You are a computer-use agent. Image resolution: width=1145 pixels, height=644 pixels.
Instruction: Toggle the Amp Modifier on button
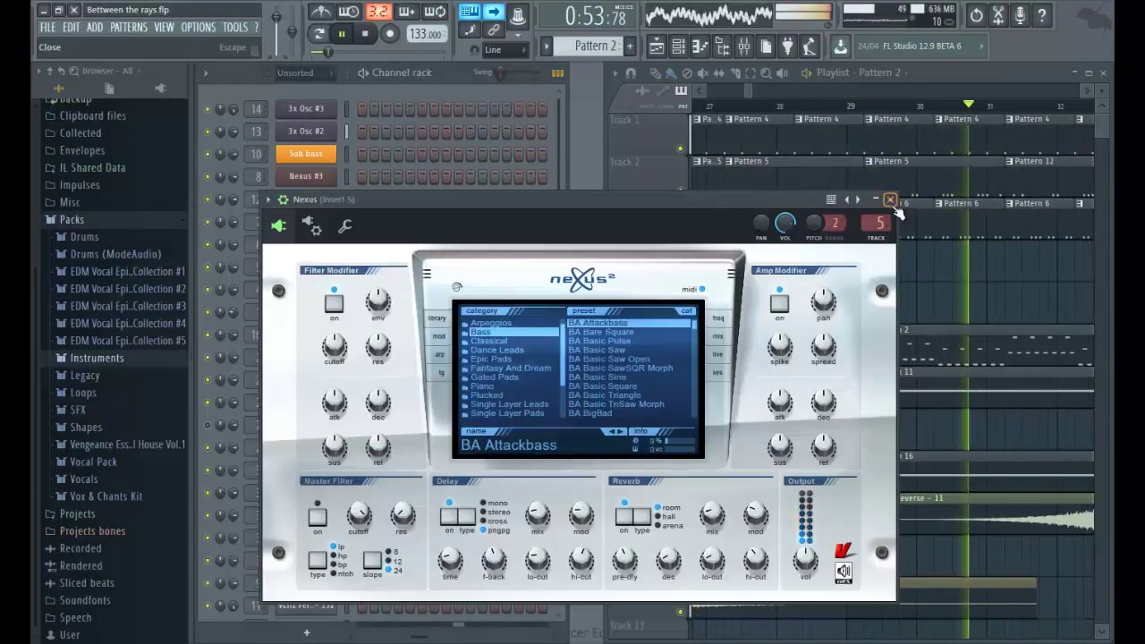779,305
